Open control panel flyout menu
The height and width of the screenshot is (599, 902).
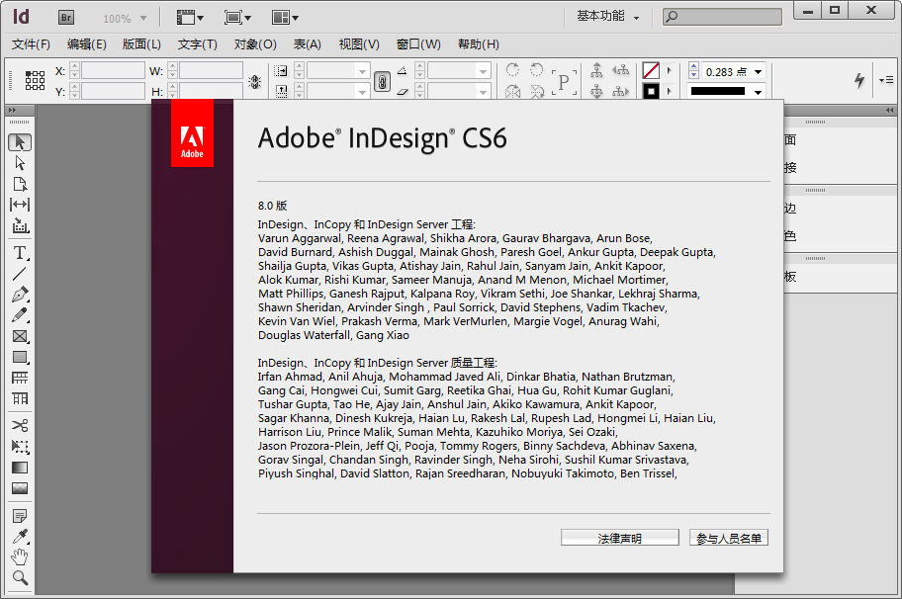pos(886,80)
